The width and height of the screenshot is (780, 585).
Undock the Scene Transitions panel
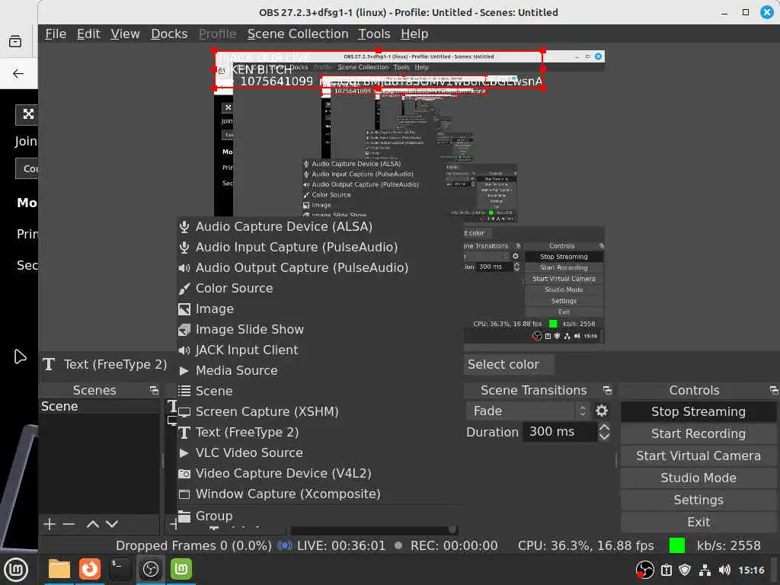point(607,391)
